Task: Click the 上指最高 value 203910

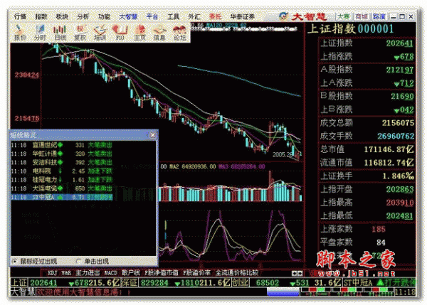Action: (x=400, y=203)
